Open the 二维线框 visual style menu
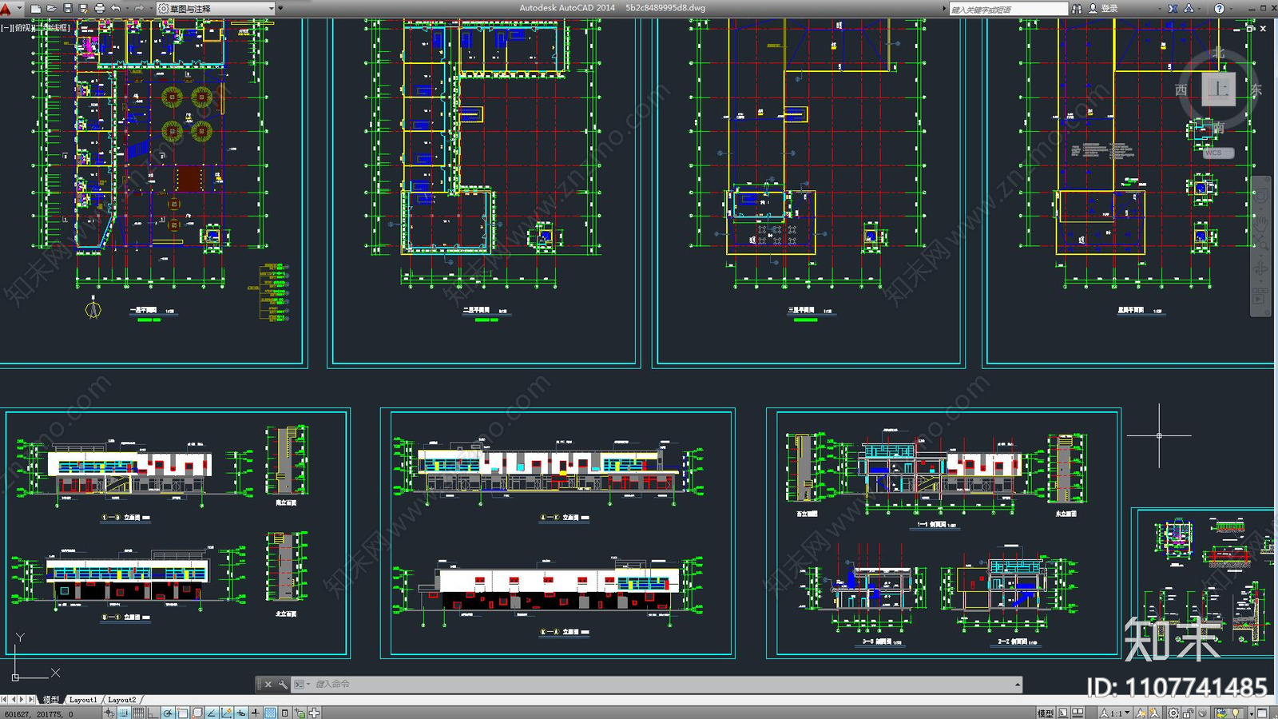The width and height of the screenshot is (1278, 719). [53, 27]
